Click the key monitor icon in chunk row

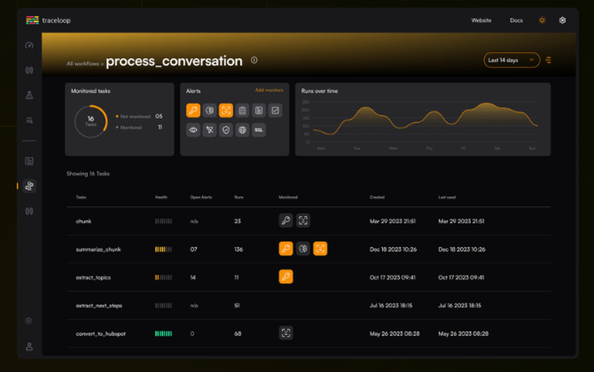point(286,220)
